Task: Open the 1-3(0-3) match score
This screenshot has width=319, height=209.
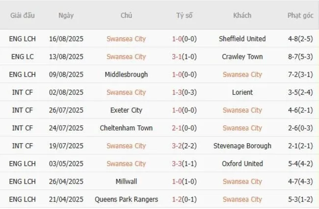Action: click(x=185, y=92)
